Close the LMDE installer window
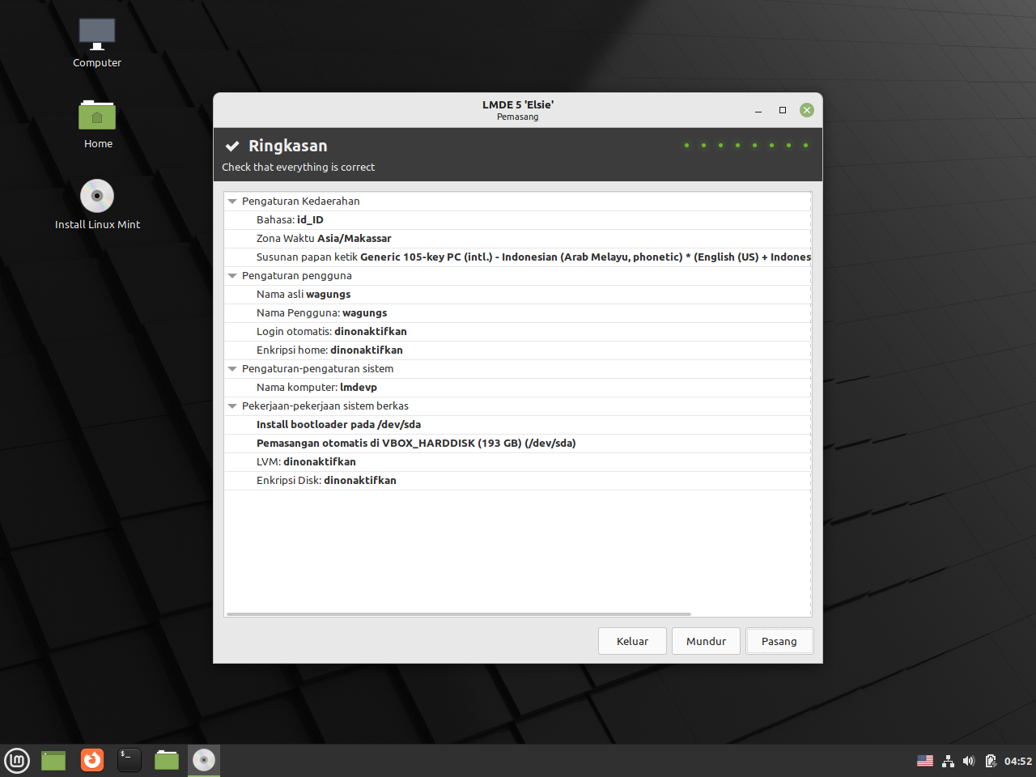1036x777 pixels. [807, 110]
